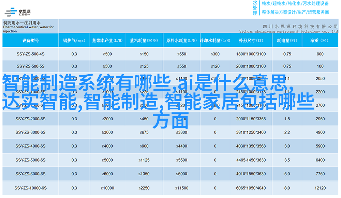Click the net weight 4900 cell
The image size is (341, 198).
tap(320, 132)
